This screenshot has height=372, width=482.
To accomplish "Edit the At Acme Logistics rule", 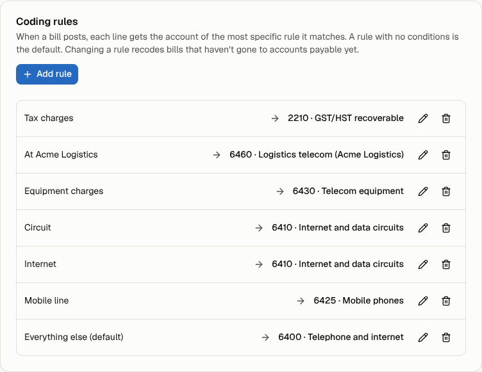I will coord(423,155).
